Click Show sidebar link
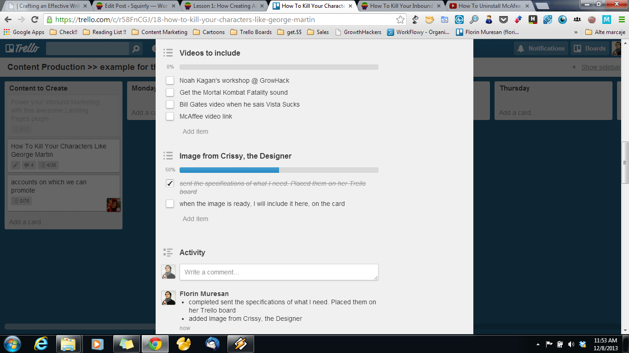Image resolution: width=629 pixels, height=353 pixels. point(601,67)
